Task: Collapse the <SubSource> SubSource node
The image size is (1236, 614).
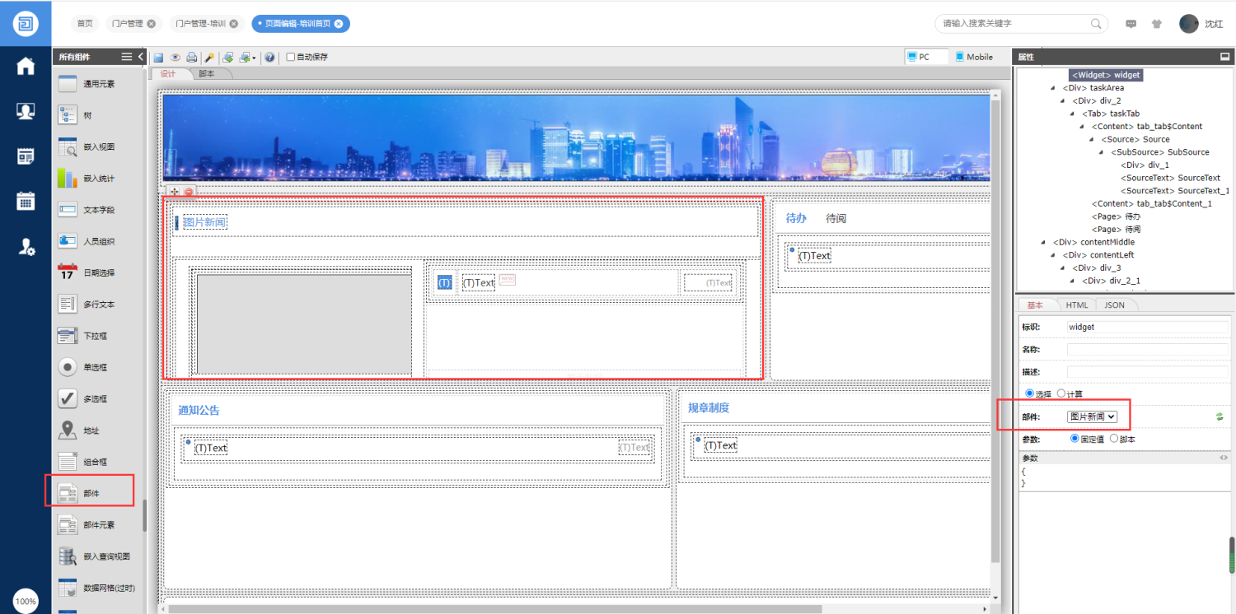Action: point(1101,152)
